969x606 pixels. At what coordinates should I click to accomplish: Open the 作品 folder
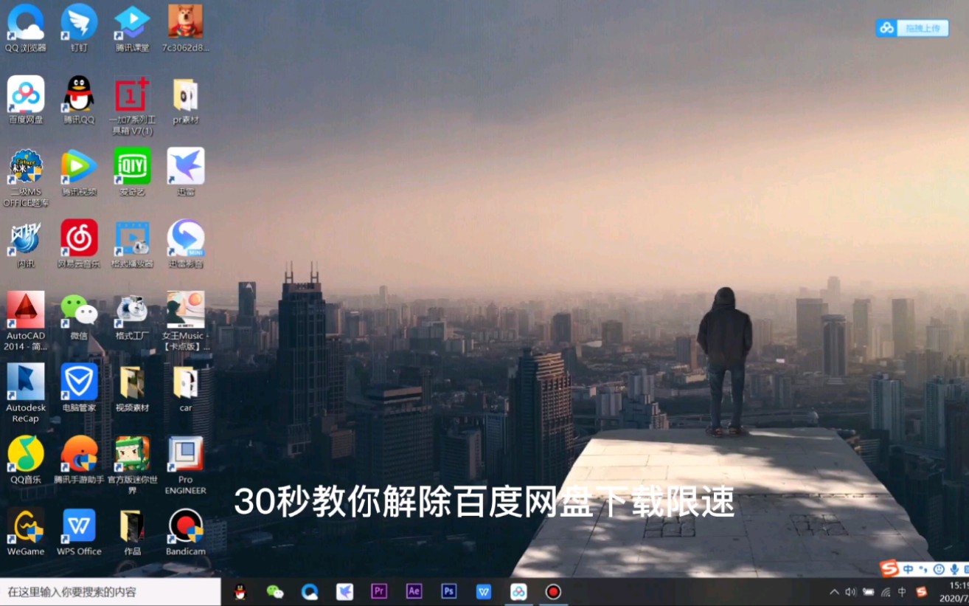[132, 531]
